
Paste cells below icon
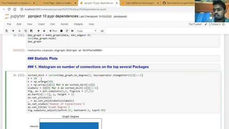[x=31, y=31]
